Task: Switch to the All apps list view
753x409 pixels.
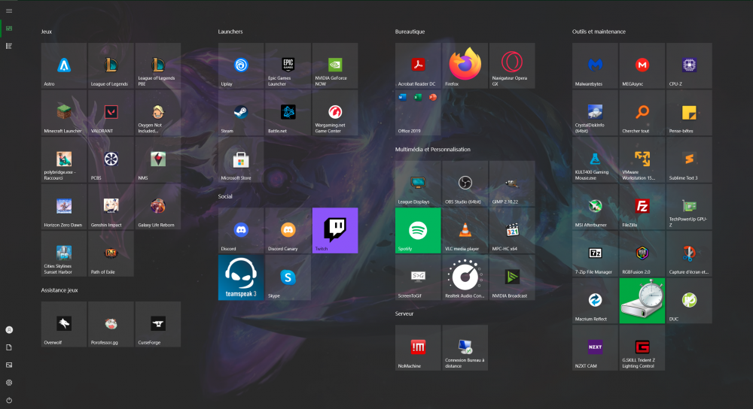Action: [9, 46]
